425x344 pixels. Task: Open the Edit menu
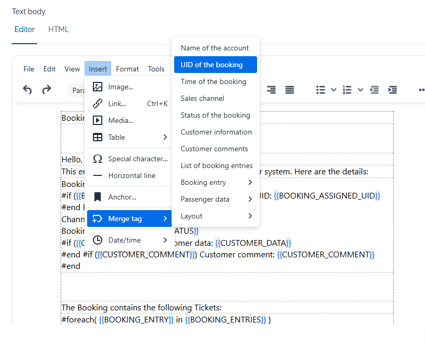49,69
